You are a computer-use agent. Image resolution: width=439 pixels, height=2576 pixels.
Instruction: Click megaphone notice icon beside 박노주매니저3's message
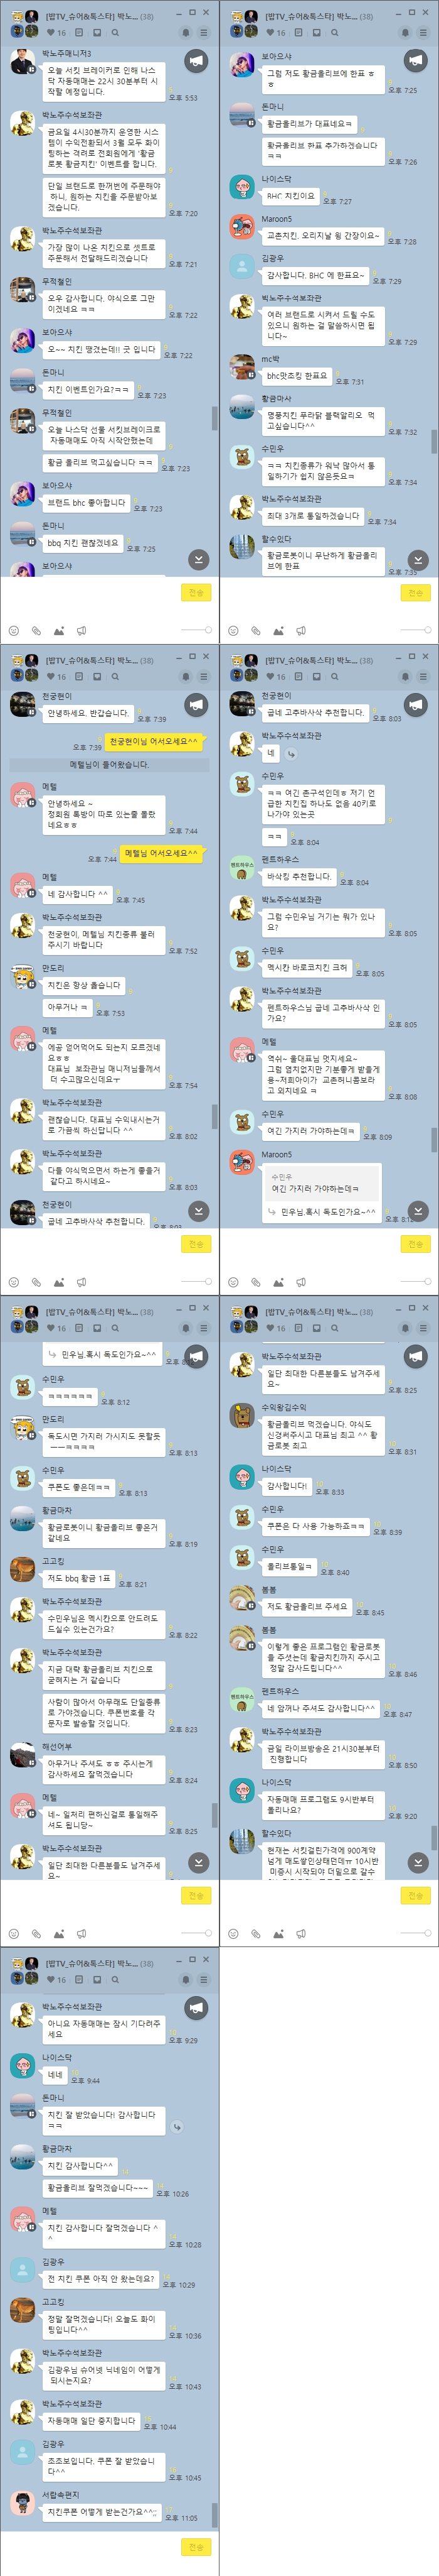[196, 62]
